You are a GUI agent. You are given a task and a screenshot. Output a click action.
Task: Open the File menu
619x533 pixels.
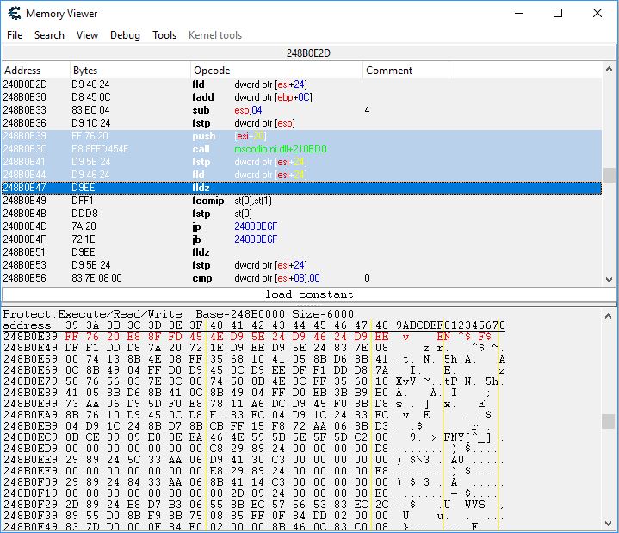click(15, 35)
